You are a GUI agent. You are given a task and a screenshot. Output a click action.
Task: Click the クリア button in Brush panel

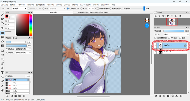click(x=28, y=76)
